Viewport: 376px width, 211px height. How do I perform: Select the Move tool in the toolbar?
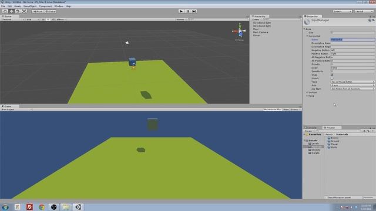coord(11,11)
